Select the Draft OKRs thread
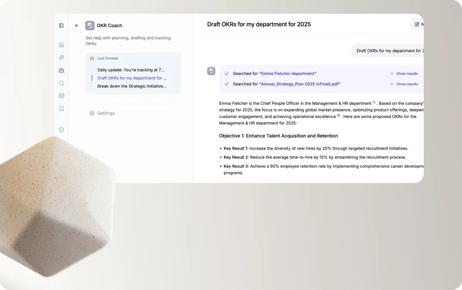This screenshot has width=462, height=290. click(x=132, y=78)
